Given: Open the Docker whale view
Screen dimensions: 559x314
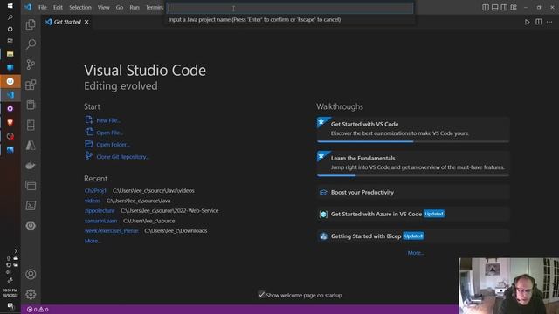Looking at the screenshot, I should [x=31, y=166].
